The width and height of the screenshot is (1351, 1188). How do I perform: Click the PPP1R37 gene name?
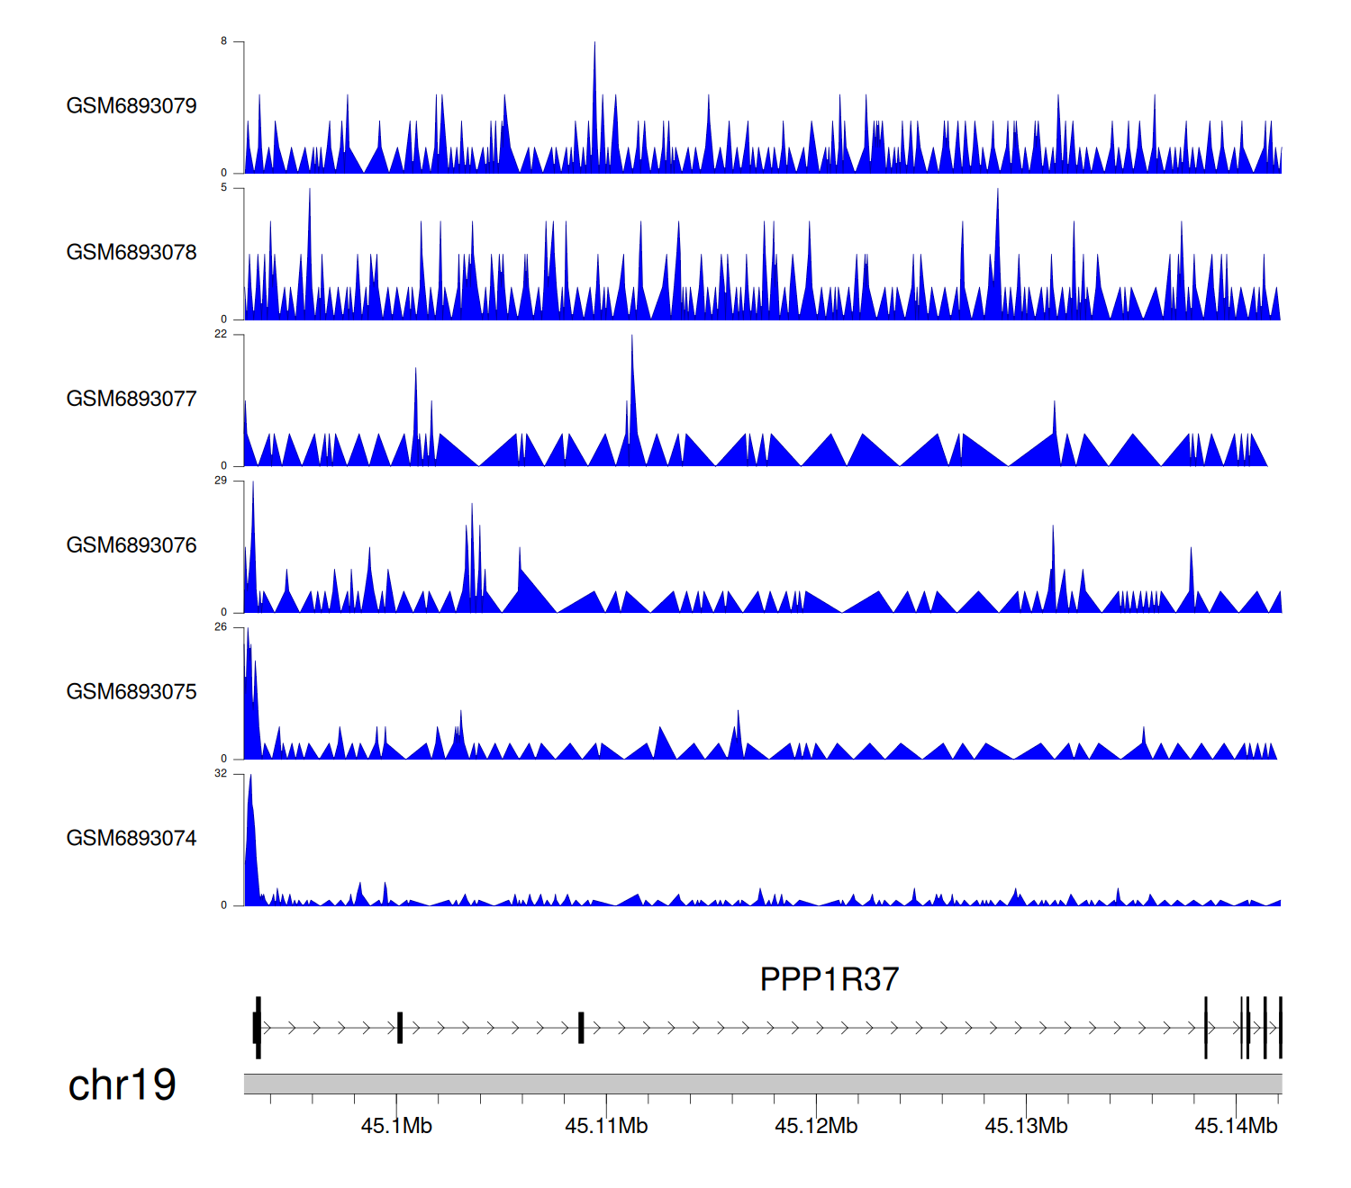tap(829, 979)
